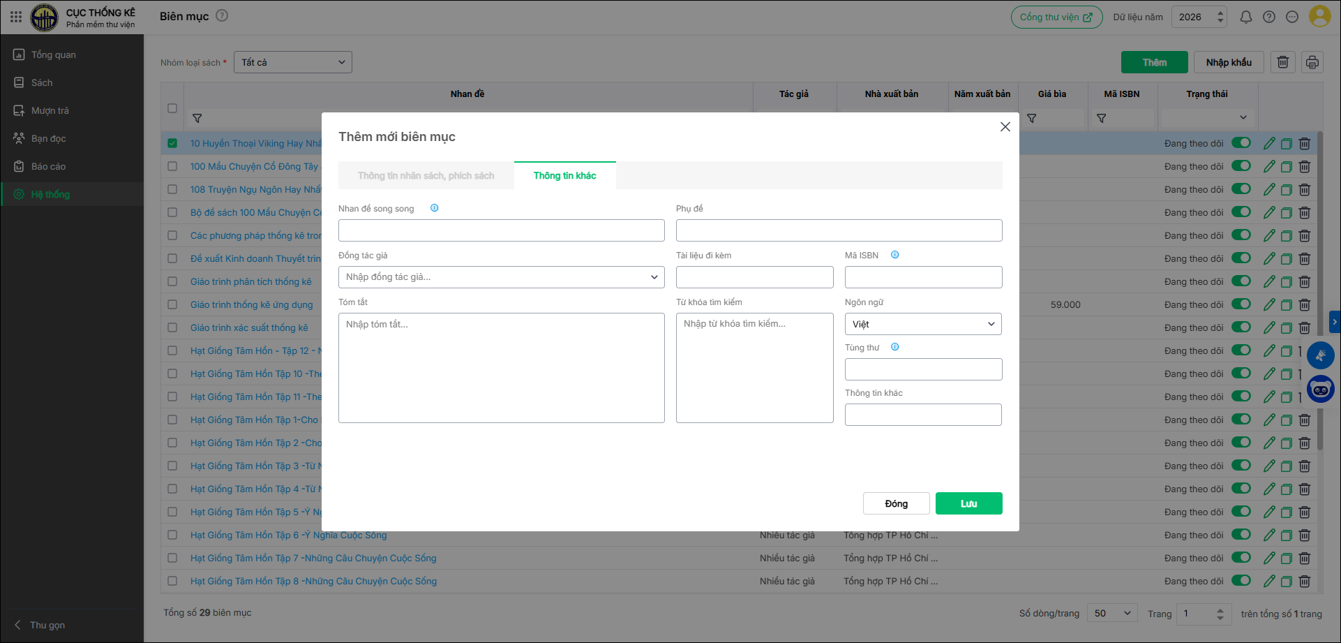The image size is (1341, 643).
Task: Click the info icon next to Mã ISBN
Action: [x=894, y=255]
